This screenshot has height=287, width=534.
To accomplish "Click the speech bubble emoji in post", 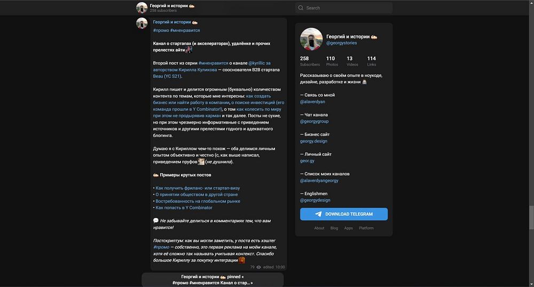I will click(155, 221).
